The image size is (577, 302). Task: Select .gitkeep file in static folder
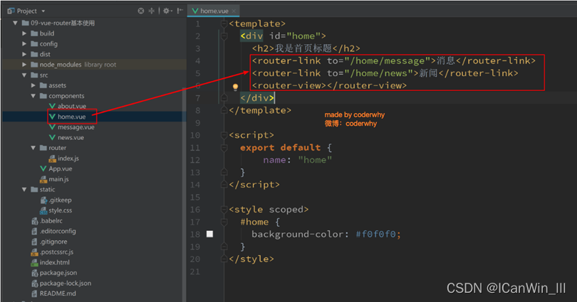[60, 200]
